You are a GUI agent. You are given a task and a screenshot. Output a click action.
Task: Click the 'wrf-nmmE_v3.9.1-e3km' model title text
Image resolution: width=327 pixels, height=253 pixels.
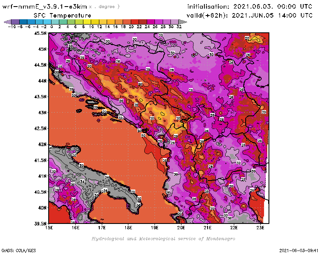[45, 7]
